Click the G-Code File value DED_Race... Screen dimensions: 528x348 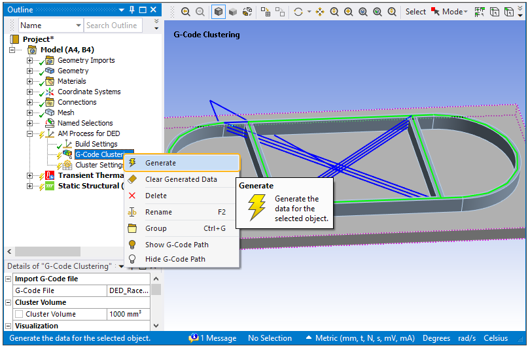pyautogui.click(x=129, y=290)
